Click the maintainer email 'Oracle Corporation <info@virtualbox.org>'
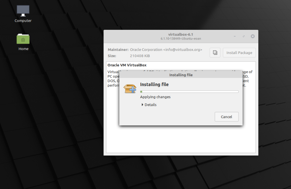291x189 pixels. tap(166, 50)
